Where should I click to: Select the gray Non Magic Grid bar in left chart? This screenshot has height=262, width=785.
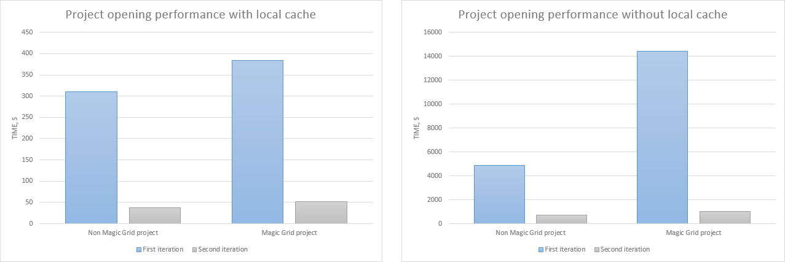pyautogui.click(x=154, y=215)
